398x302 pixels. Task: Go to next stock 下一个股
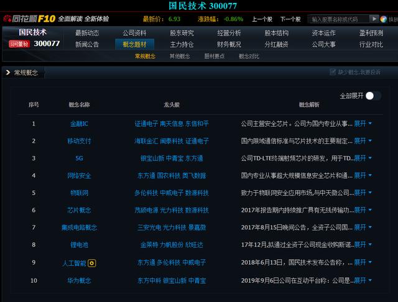290,19
